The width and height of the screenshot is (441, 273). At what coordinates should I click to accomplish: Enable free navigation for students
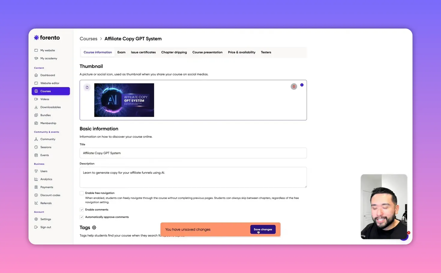(x=82, y=193)
